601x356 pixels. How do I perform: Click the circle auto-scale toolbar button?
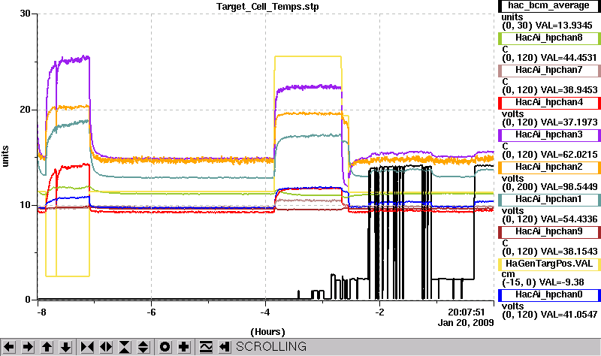click(165, 347)
